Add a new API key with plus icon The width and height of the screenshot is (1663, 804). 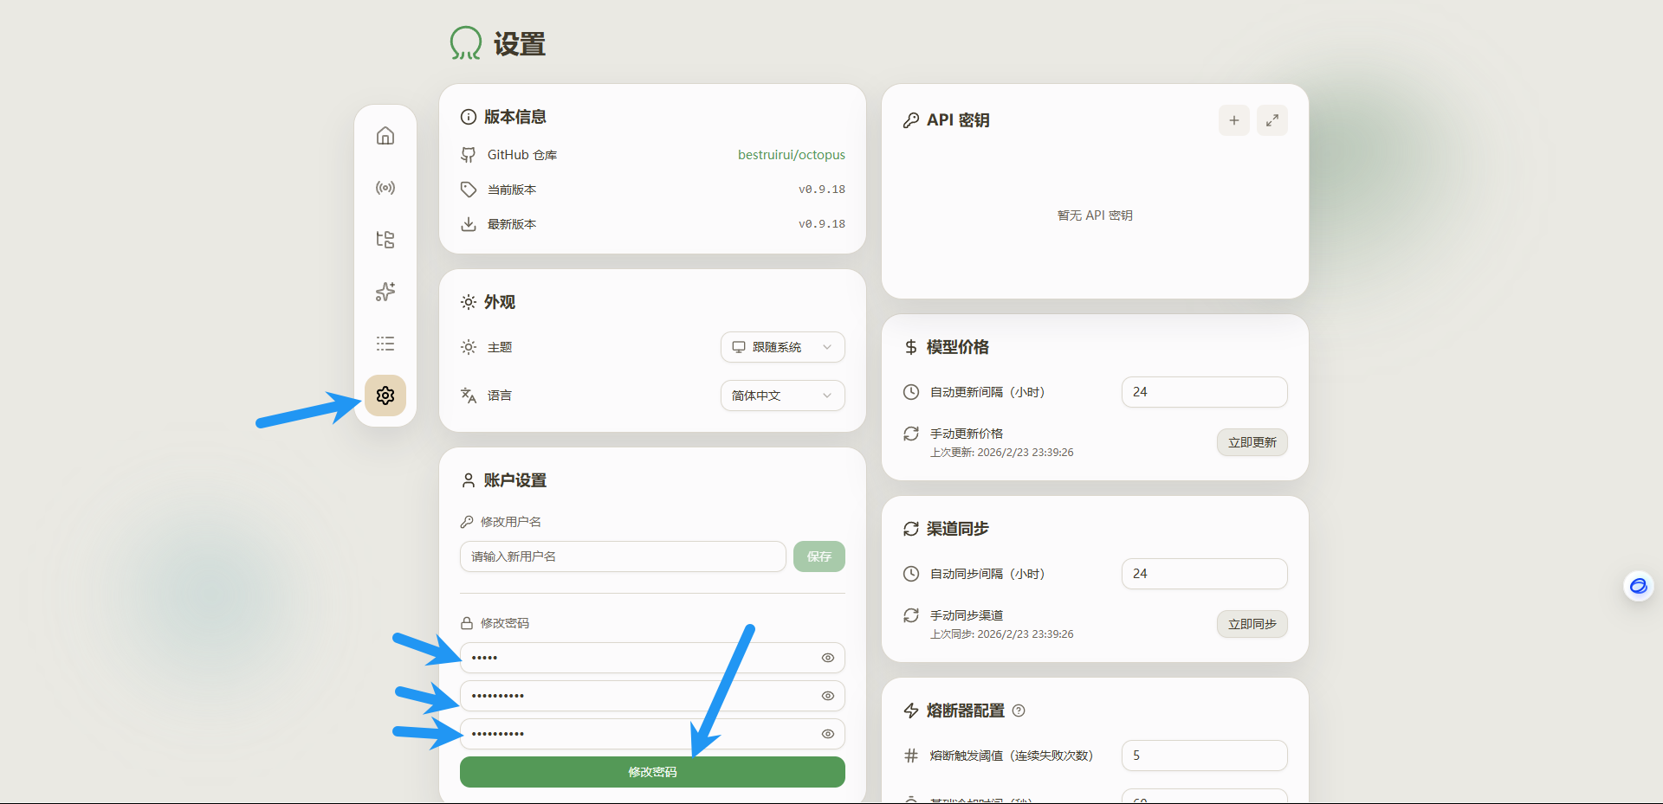click(1233, 120)
